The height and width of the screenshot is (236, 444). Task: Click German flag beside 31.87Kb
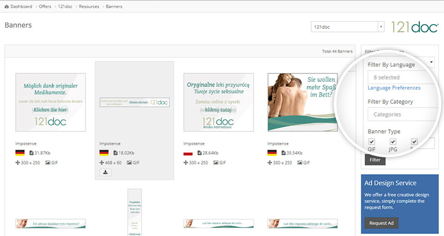(20, 153)
